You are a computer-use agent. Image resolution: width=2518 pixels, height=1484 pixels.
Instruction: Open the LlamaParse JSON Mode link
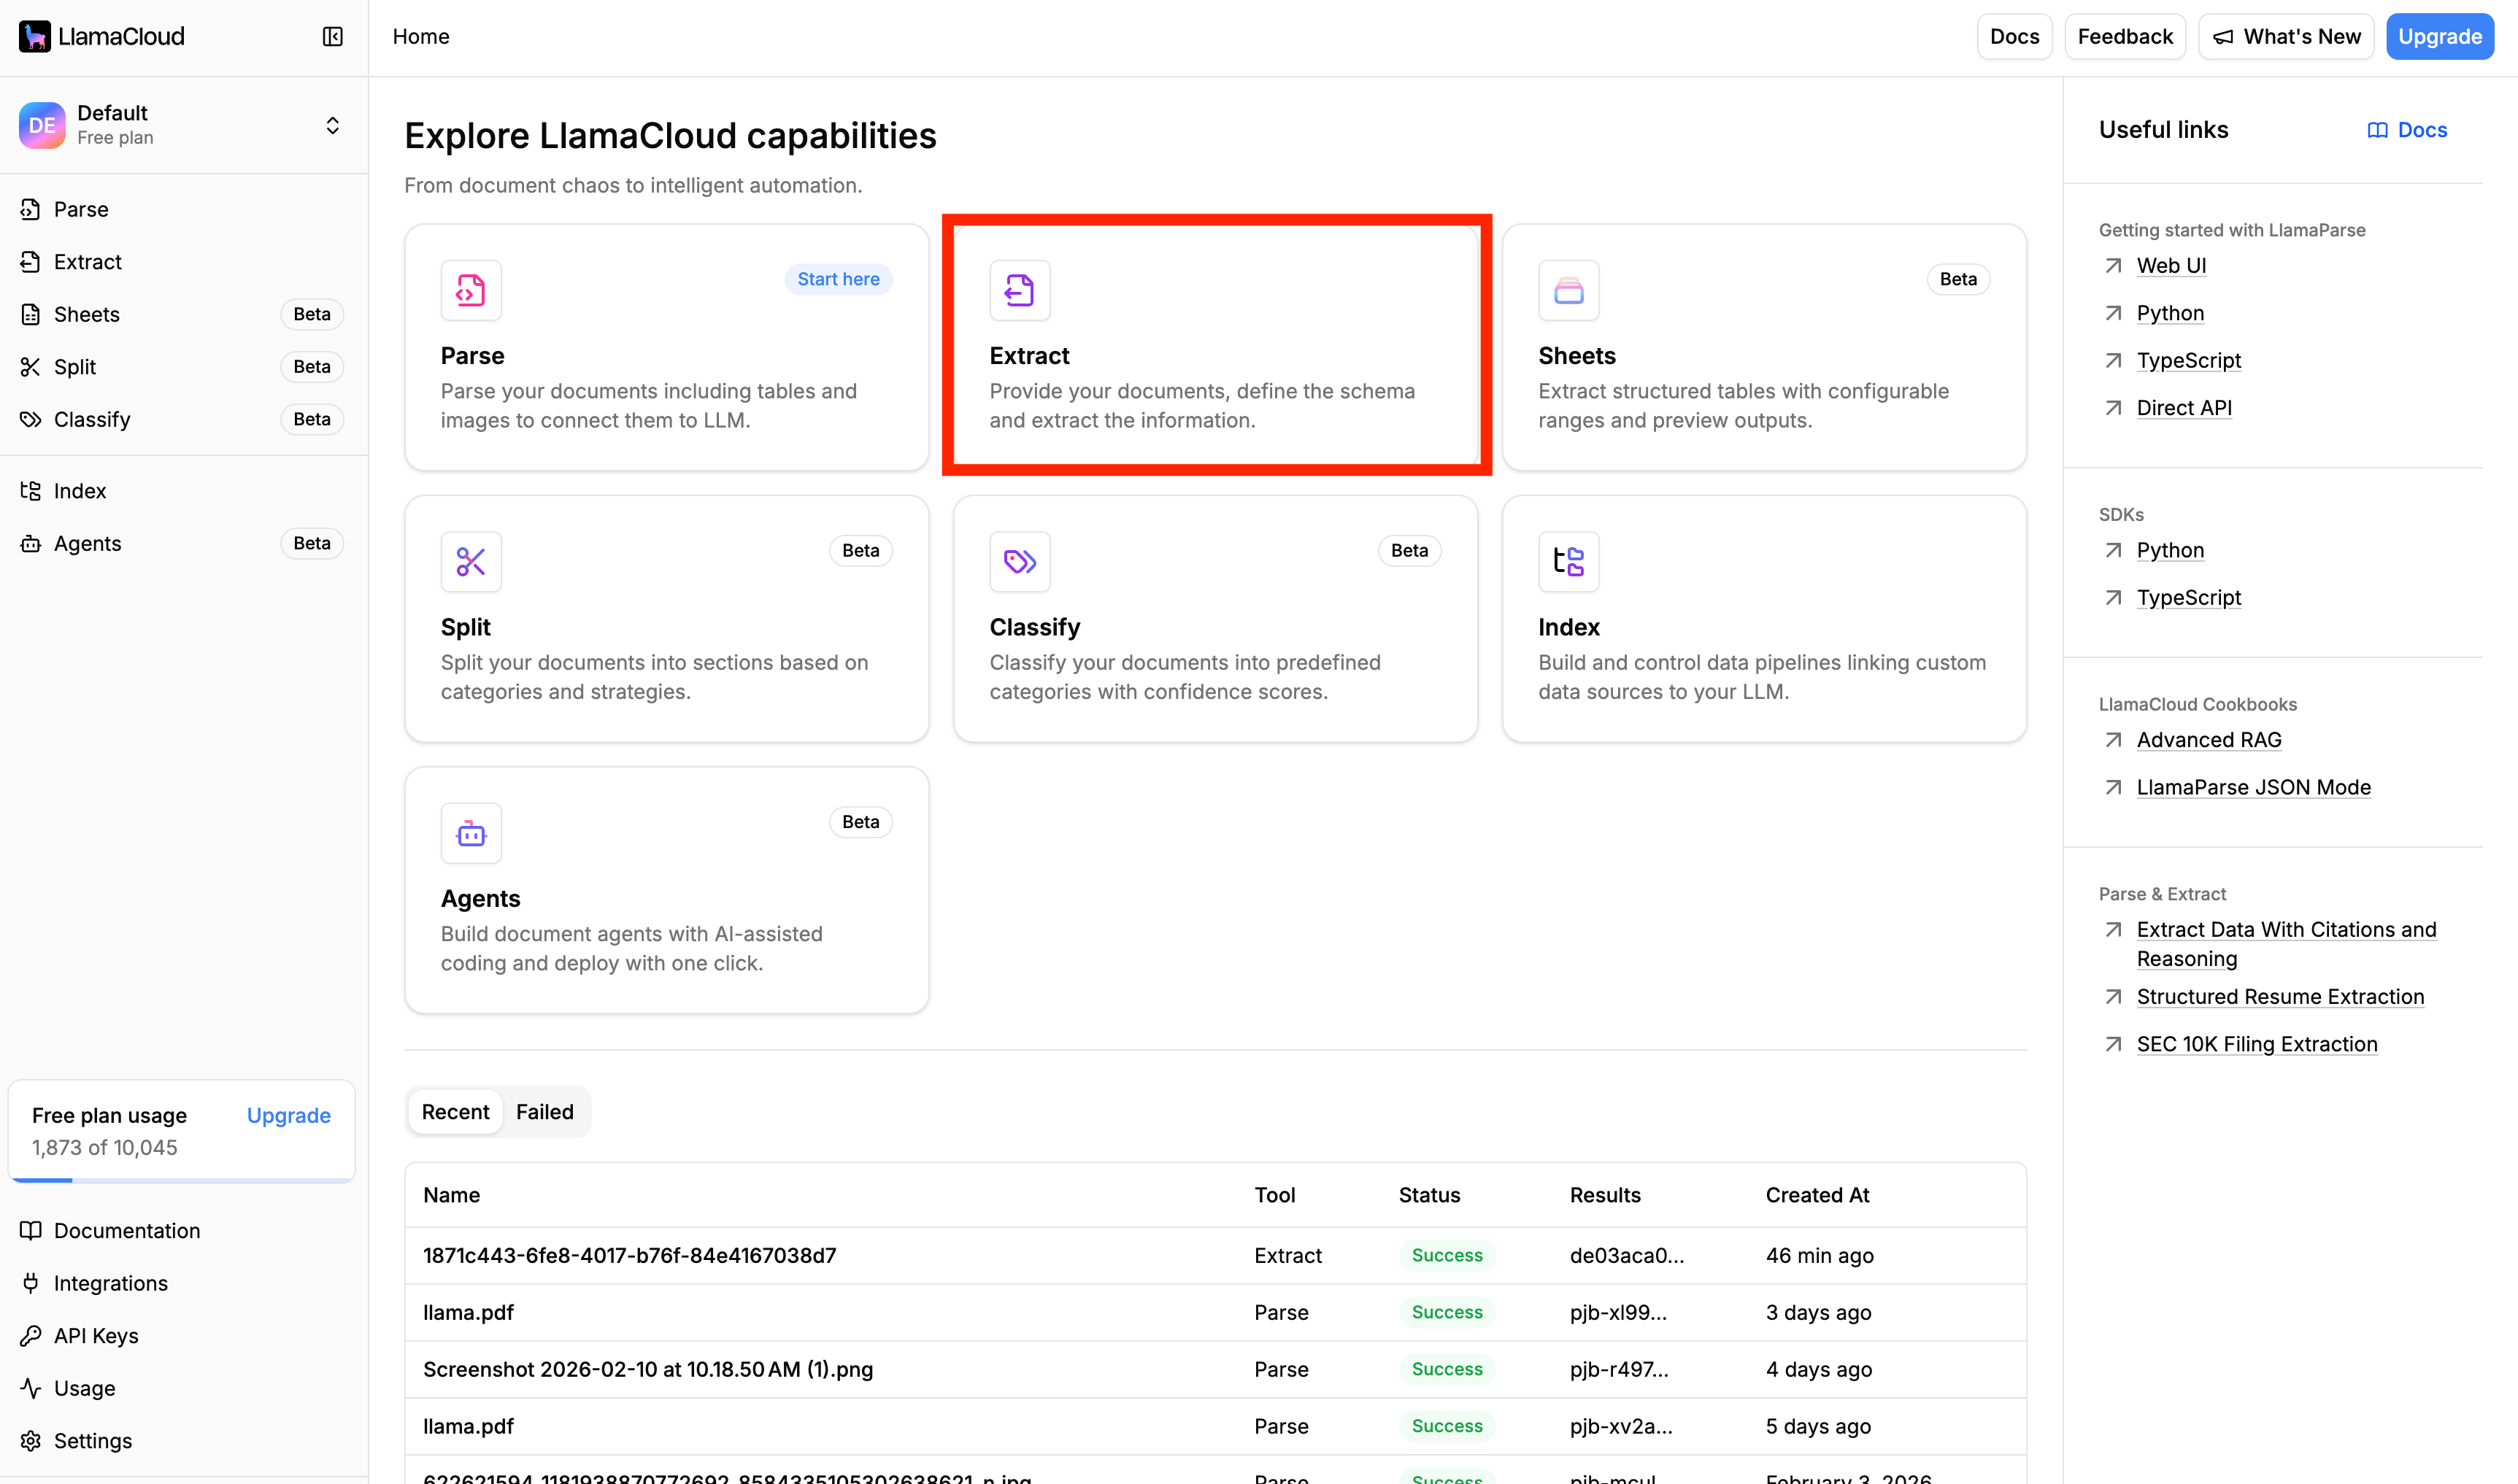(2254, 787)
